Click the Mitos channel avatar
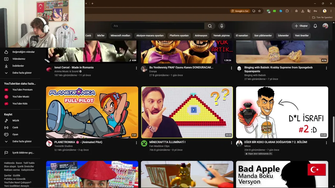 (x=239, y=143)
